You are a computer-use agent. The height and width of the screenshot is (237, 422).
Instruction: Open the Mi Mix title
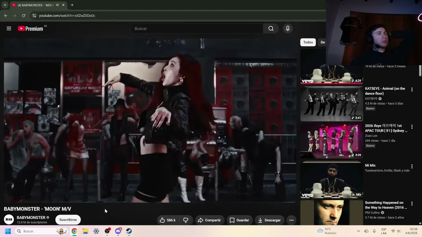click(370, 165)
